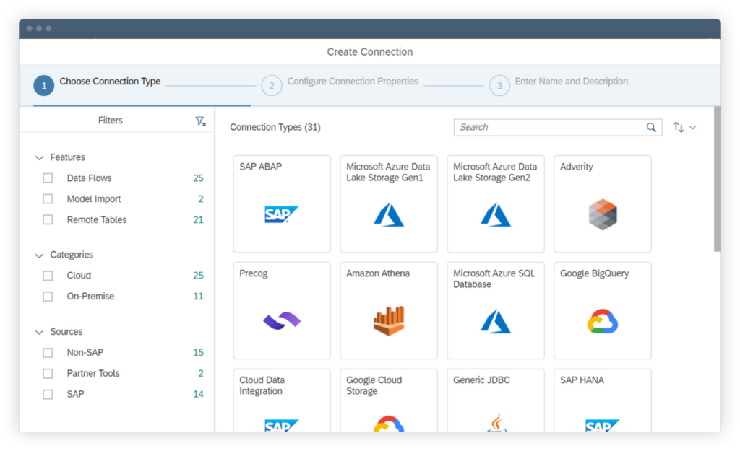
Task: Select the Precog connector
Action: pos(281,310)
